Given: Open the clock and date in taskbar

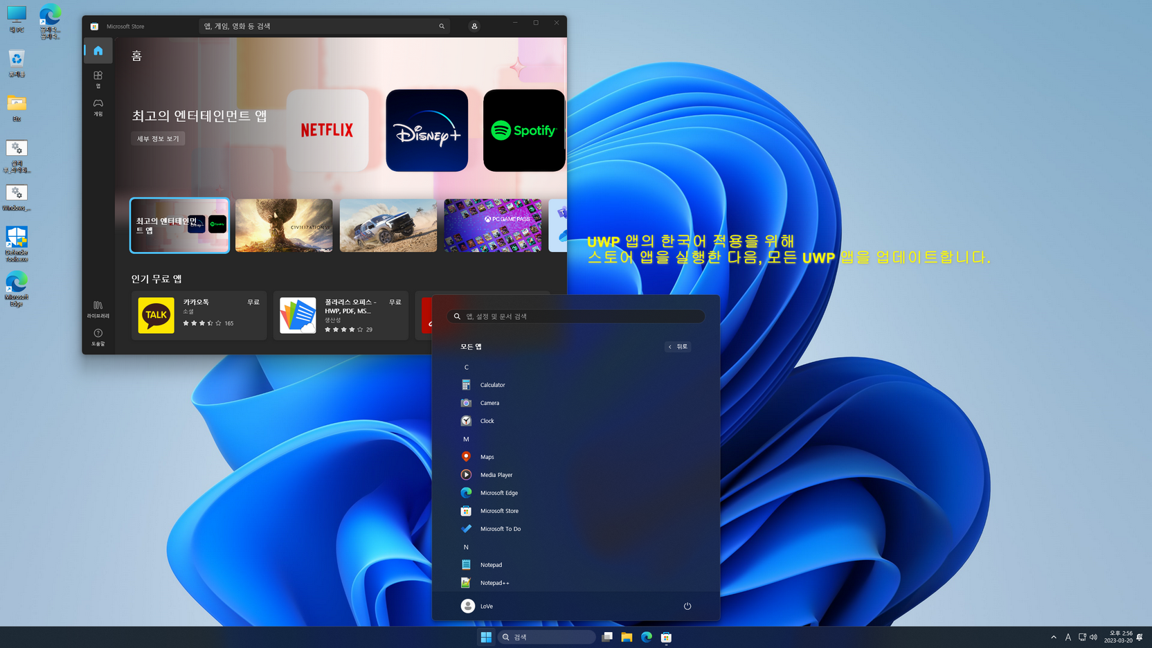Looking at the screenshot, I should click(x=1119, y=637).
